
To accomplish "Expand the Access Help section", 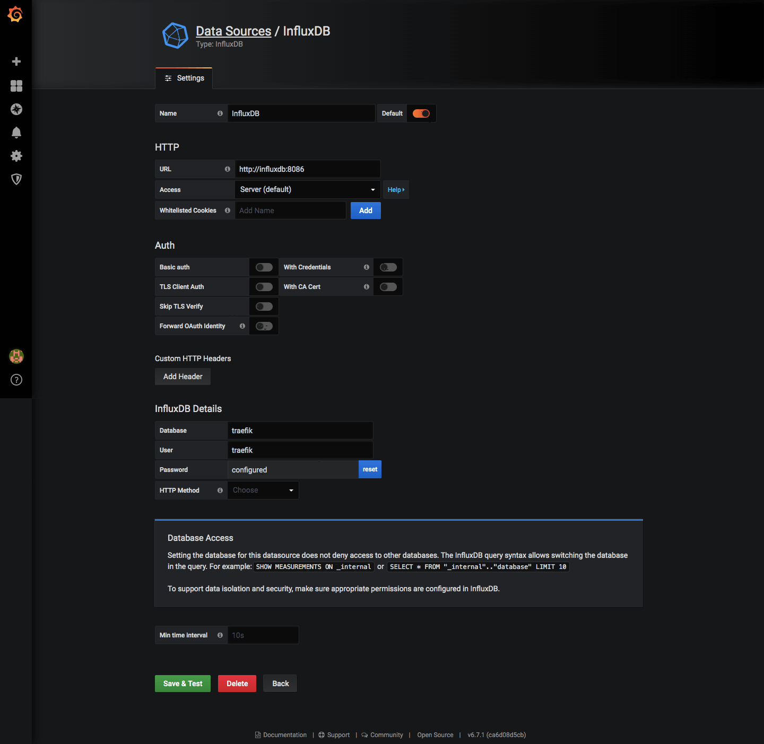I will tap(396, 190).
